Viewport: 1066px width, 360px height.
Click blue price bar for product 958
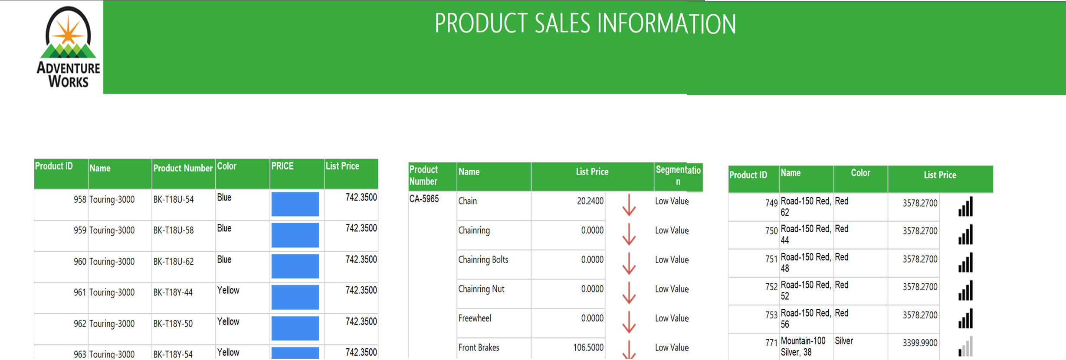pos(295,204)
